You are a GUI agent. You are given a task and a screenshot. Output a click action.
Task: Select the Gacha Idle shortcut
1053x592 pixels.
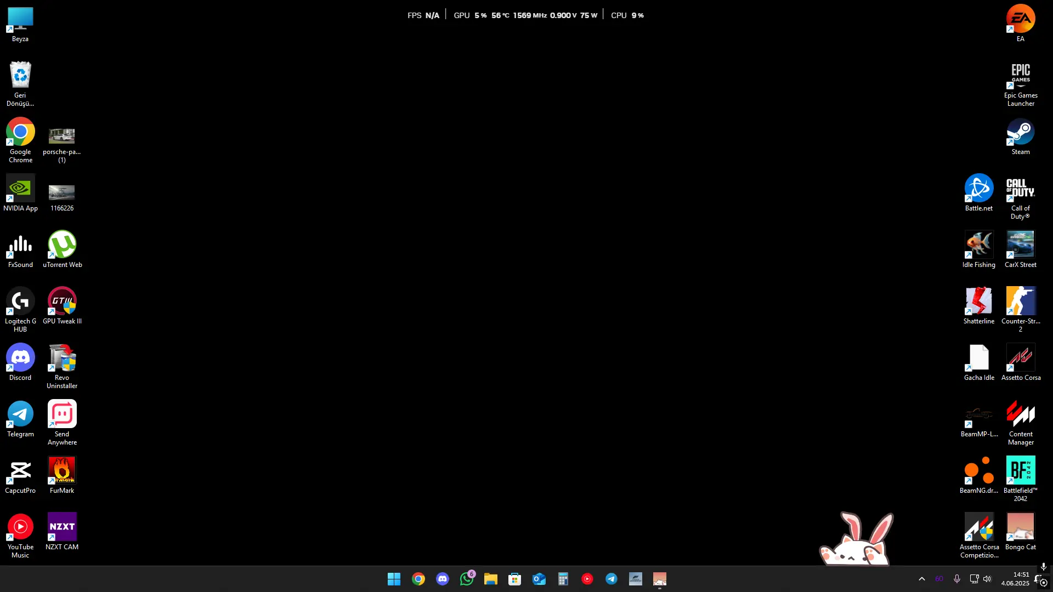(x=979, y=363)
